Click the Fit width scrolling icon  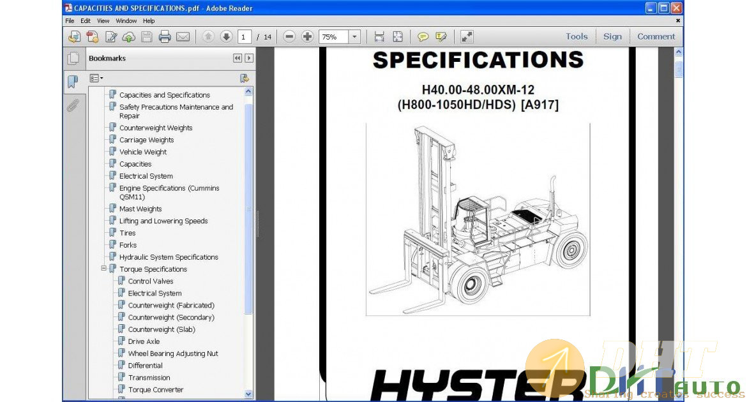click(379, 36)
